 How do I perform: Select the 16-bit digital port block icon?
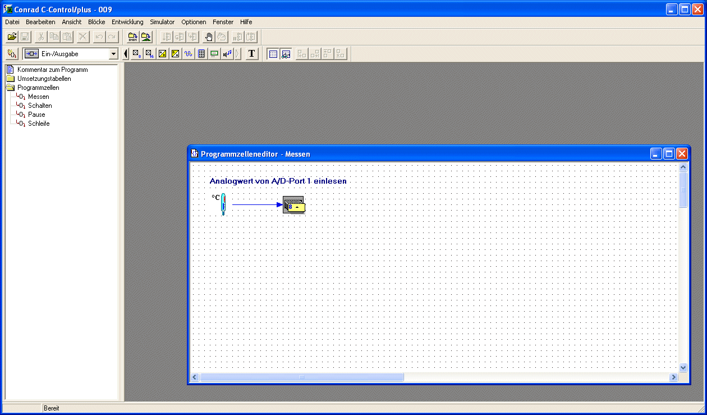[149, 54]
